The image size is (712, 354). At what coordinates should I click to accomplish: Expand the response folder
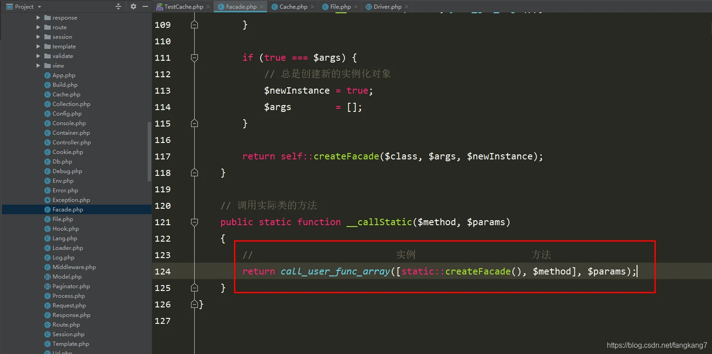(38, 18)
